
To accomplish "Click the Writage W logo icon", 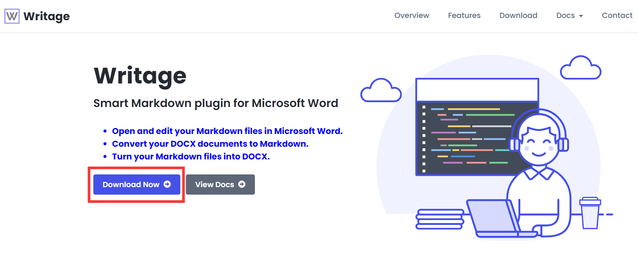I will [12, 16].
